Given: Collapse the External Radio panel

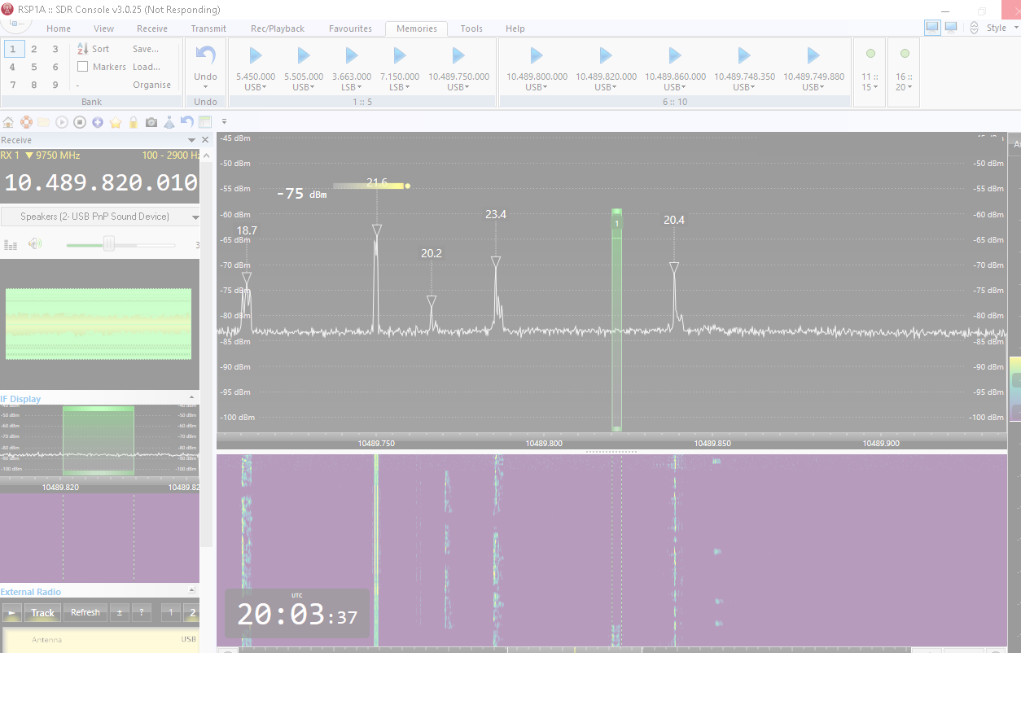Looking at the screenshot, I should (191, 590).
